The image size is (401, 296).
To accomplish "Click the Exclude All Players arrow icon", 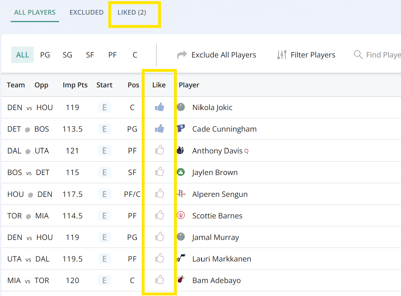I will [182, 55].
